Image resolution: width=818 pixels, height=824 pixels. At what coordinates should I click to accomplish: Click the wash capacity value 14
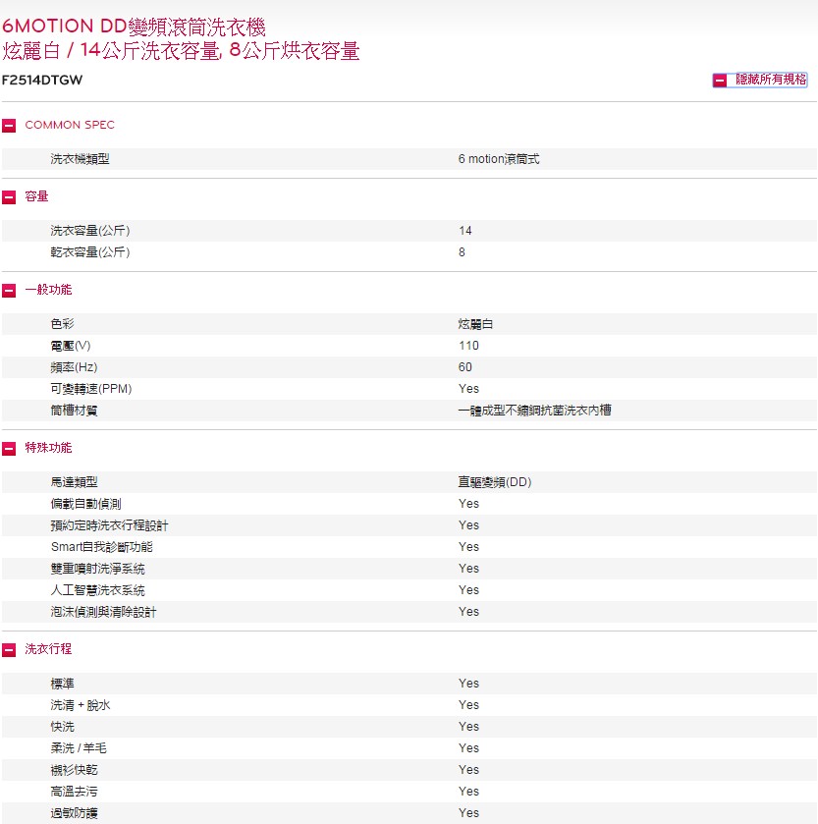464,231
